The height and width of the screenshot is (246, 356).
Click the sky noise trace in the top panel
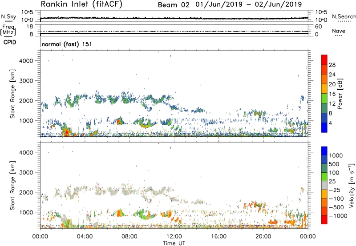click(x=174, y=18)
